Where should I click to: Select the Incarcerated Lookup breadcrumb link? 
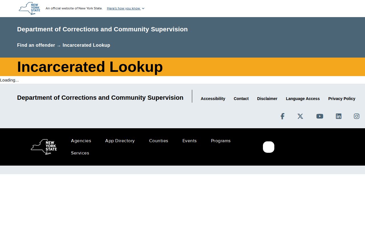tap(86, 45)
